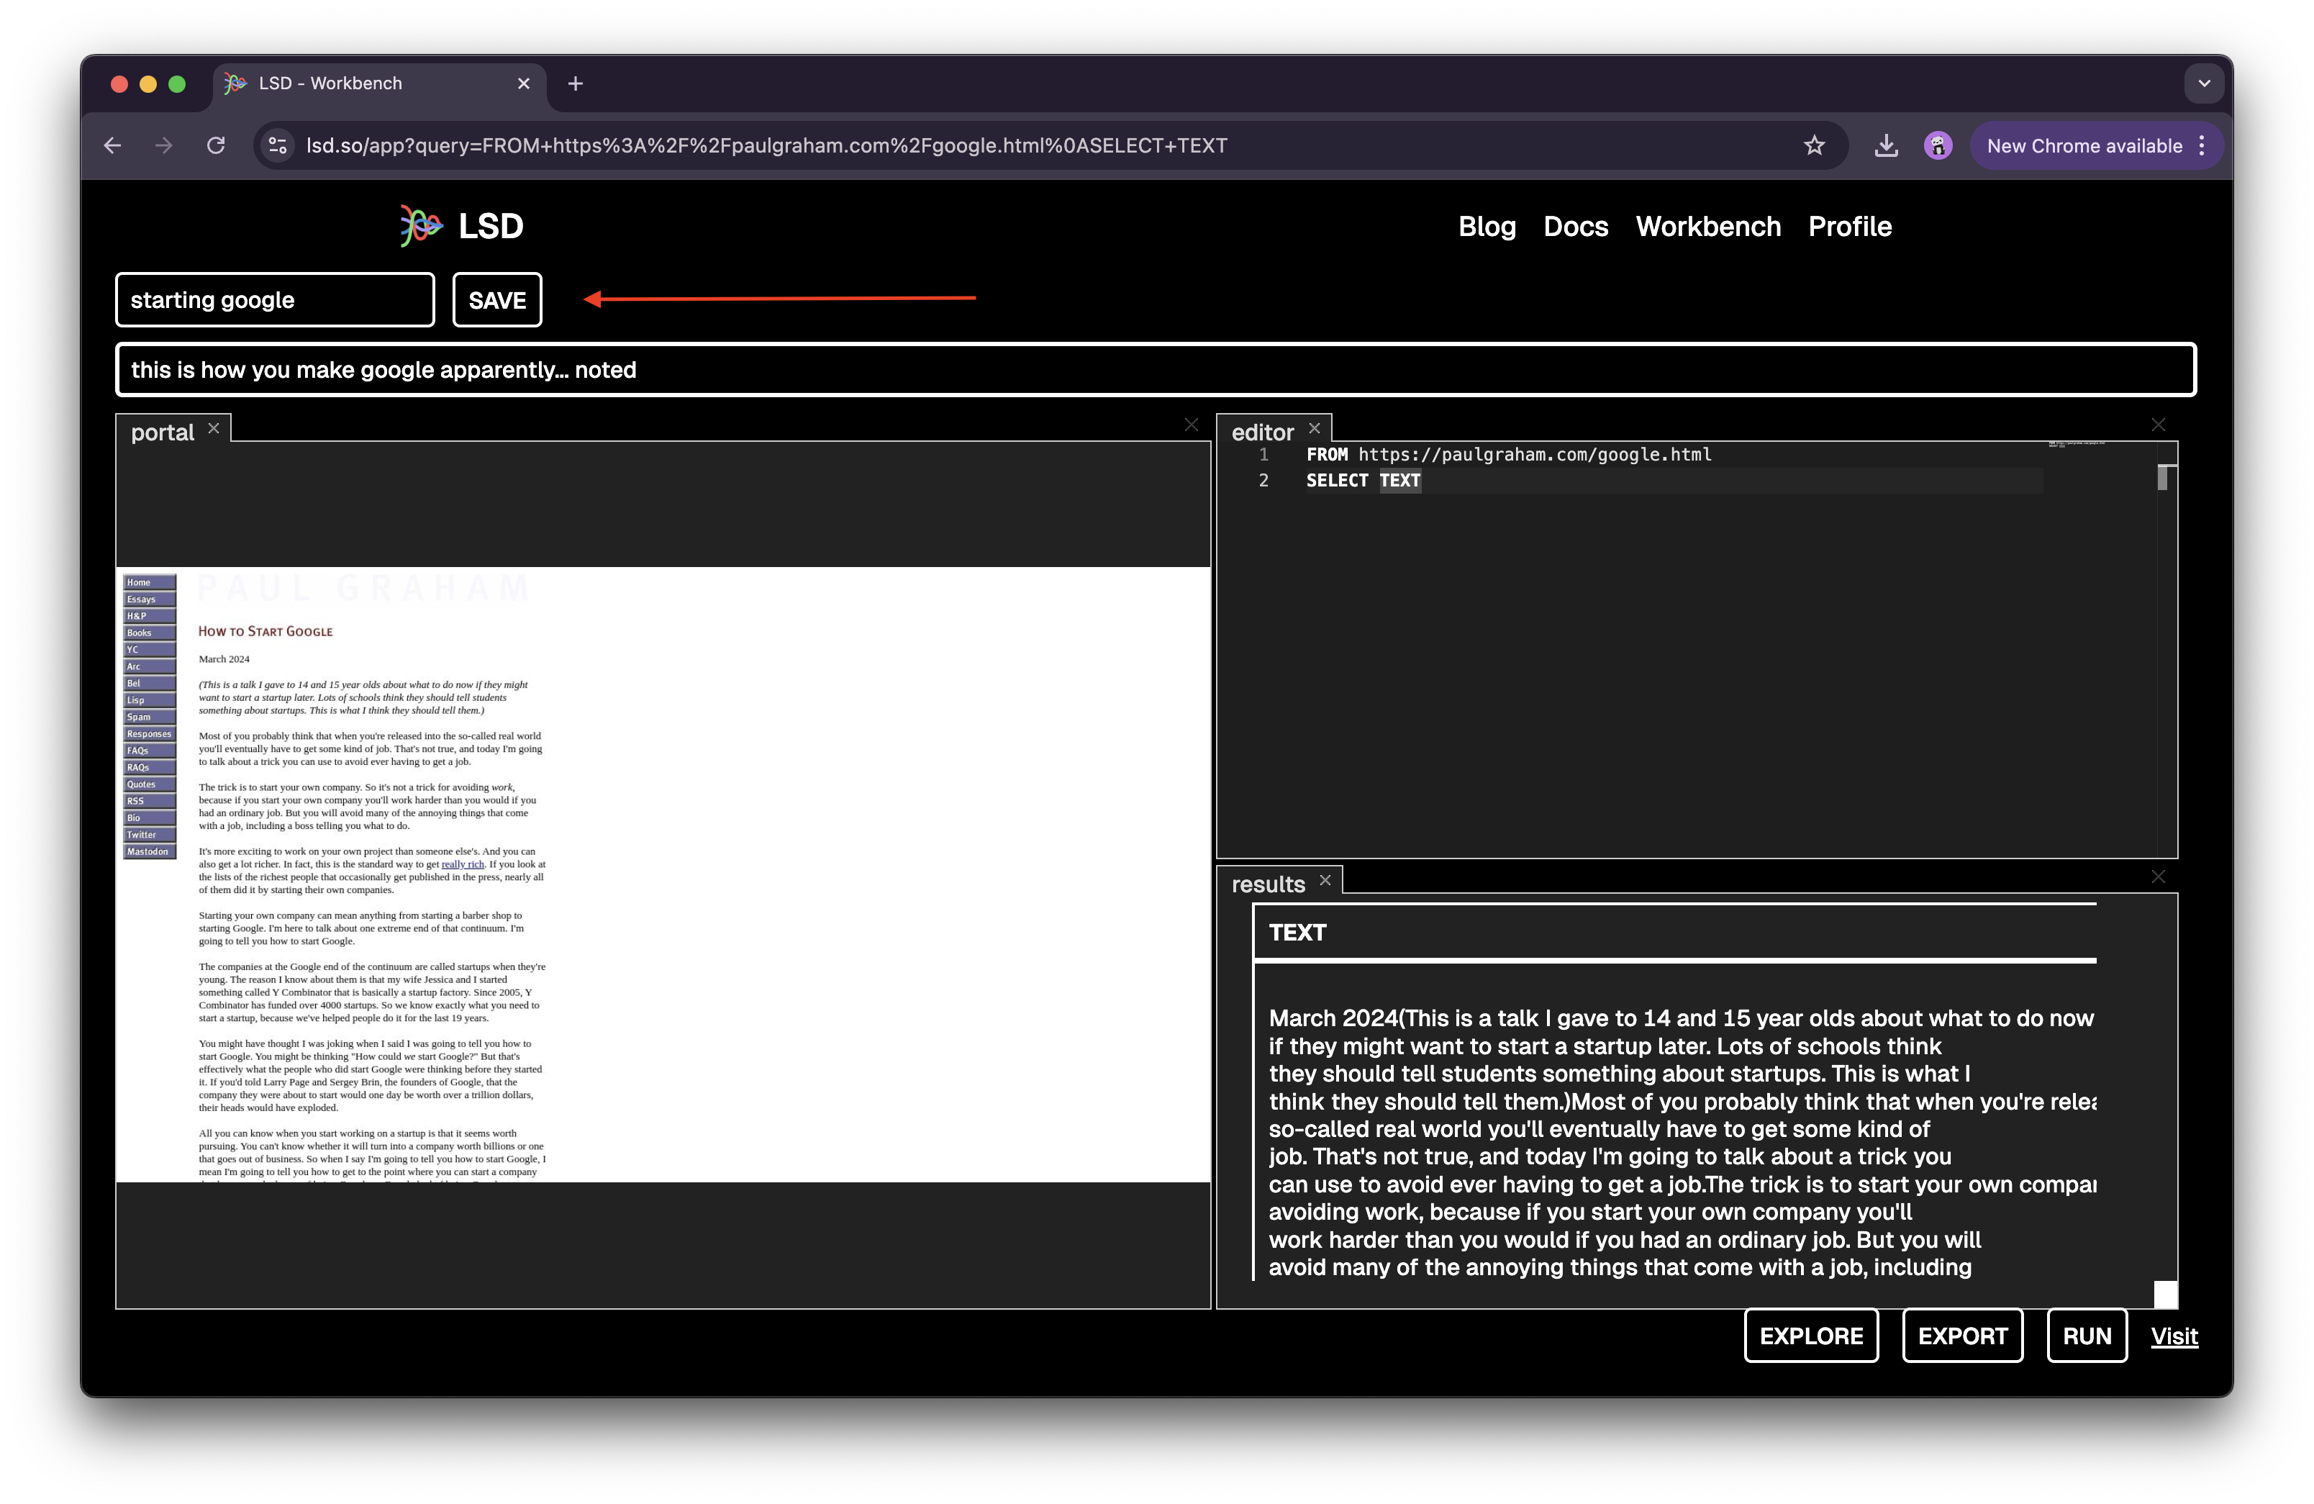Open the Blog page
Screen dimensions: 2314x1504
pos(1487,227)
